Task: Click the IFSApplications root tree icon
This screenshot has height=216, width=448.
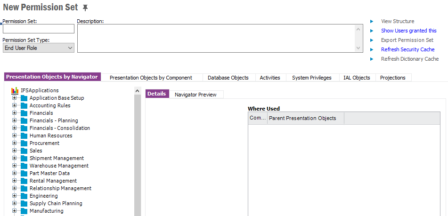Action: [15, 90]
